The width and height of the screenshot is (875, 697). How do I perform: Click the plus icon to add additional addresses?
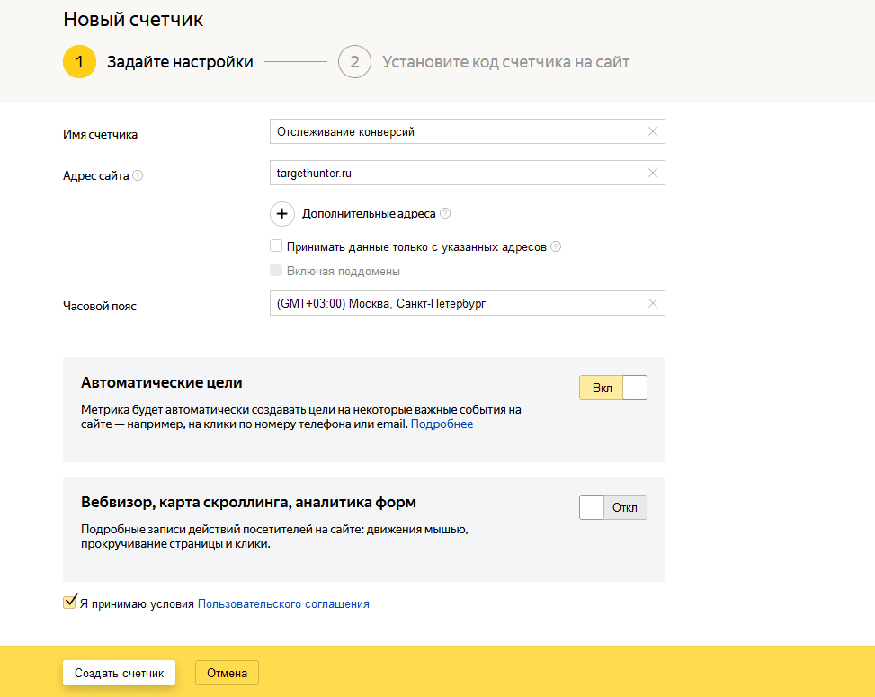282,214
